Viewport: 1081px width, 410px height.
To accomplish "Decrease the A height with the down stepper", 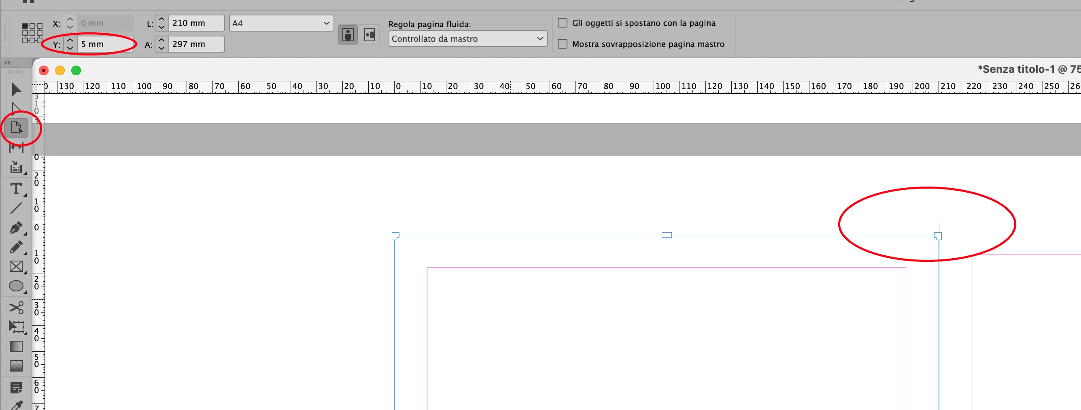I will [x=161, y=48].
